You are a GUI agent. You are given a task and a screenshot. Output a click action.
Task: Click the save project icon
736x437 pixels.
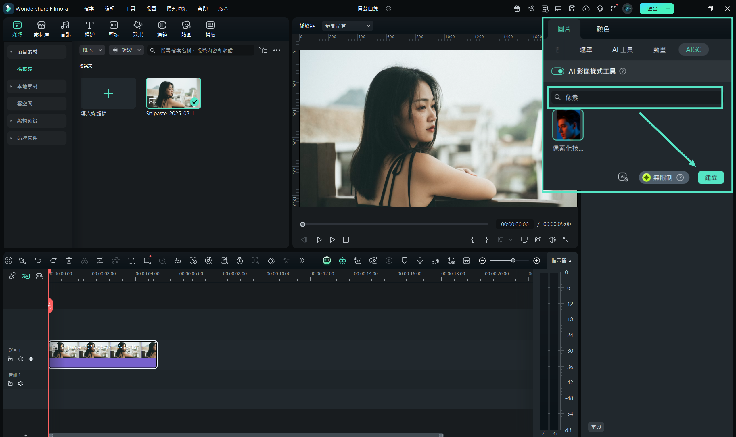(572, 9)
